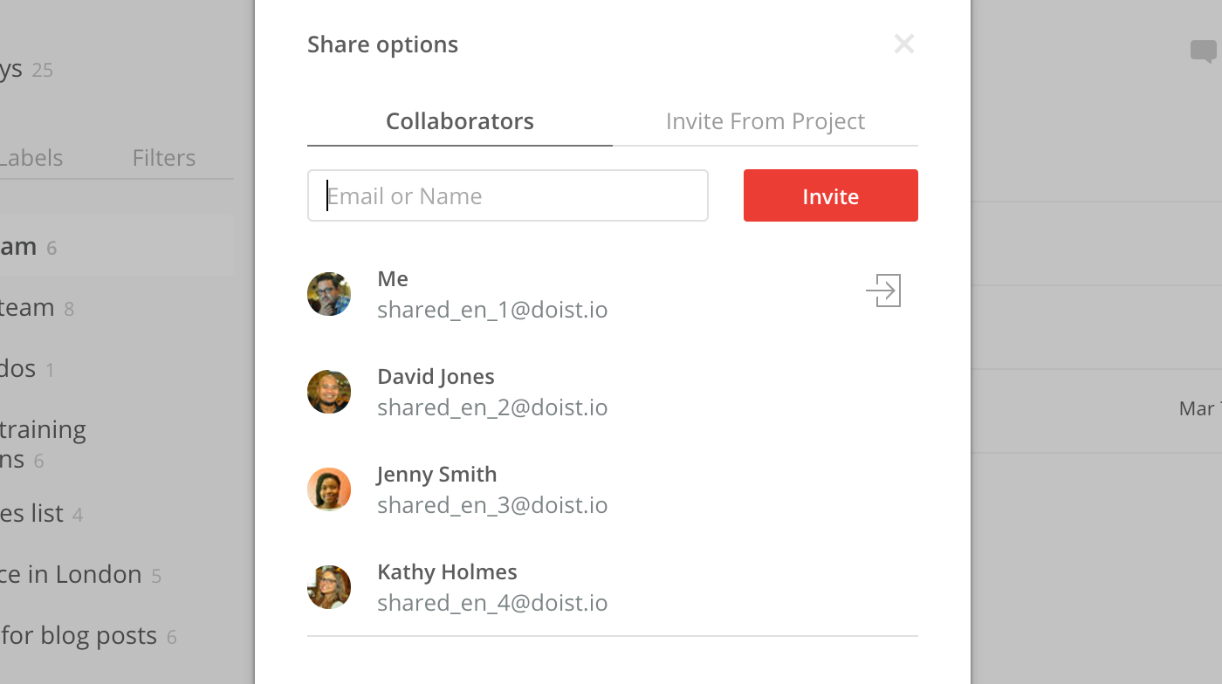Select David Jones's email address text

click(x=492, y=407)
